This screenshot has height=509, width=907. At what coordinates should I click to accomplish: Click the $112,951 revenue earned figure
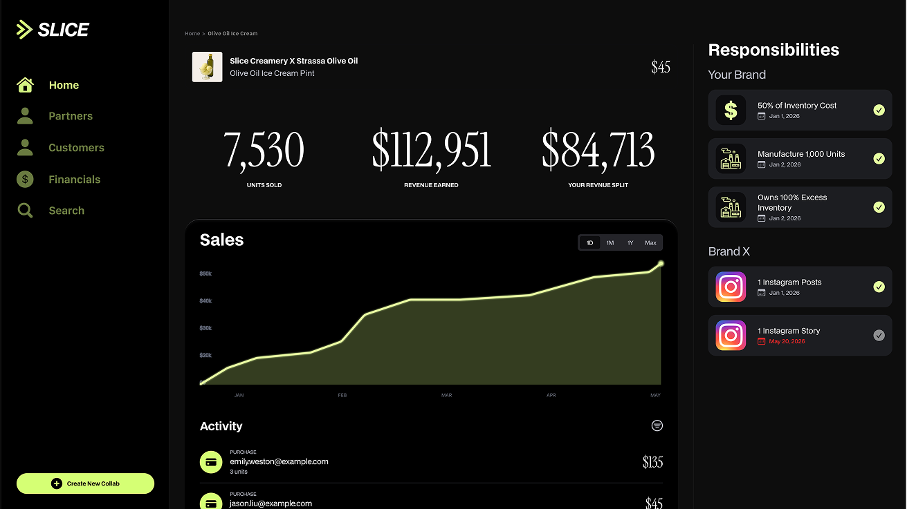[x=432, y=150]
